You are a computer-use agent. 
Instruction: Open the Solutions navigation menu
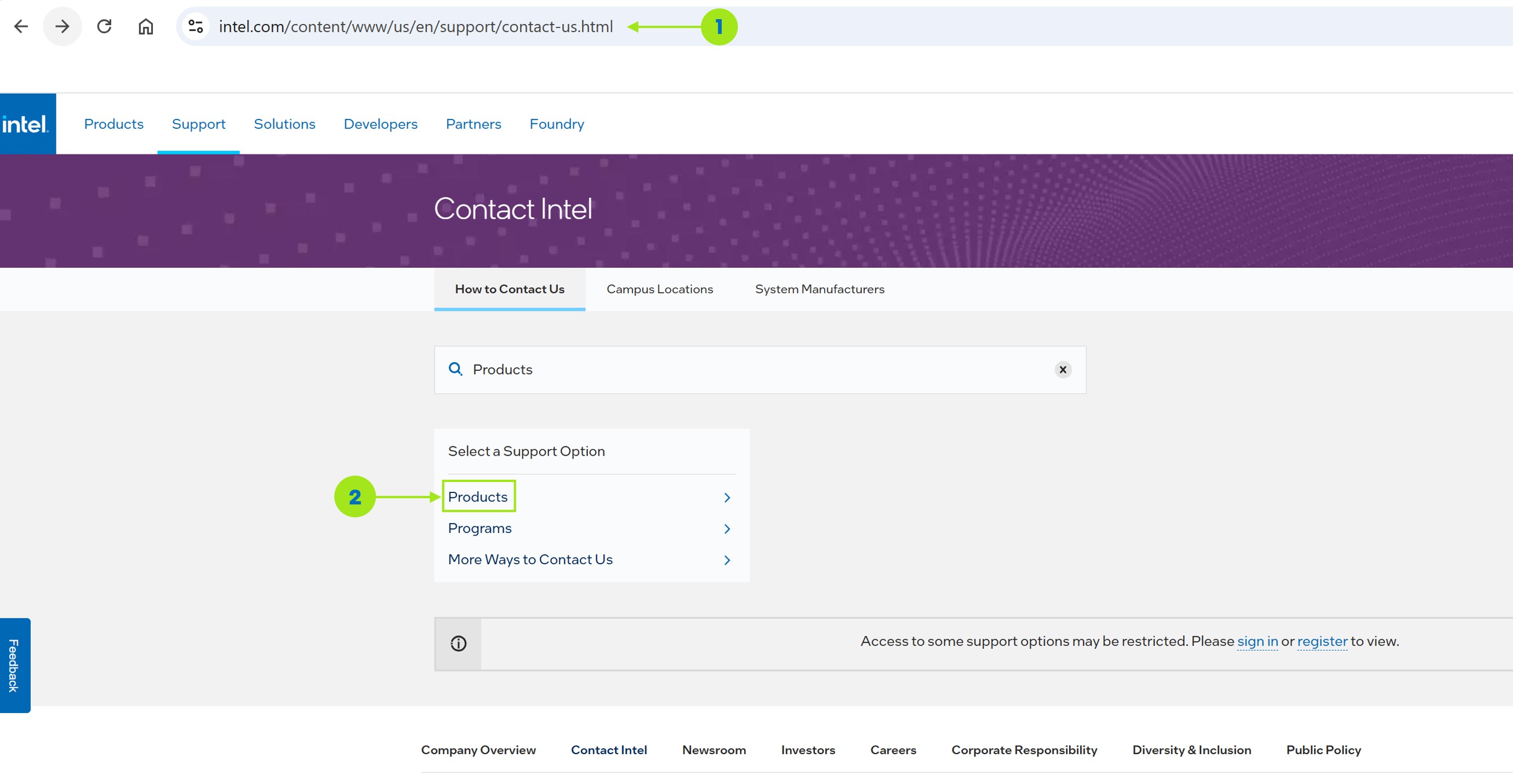284,124
